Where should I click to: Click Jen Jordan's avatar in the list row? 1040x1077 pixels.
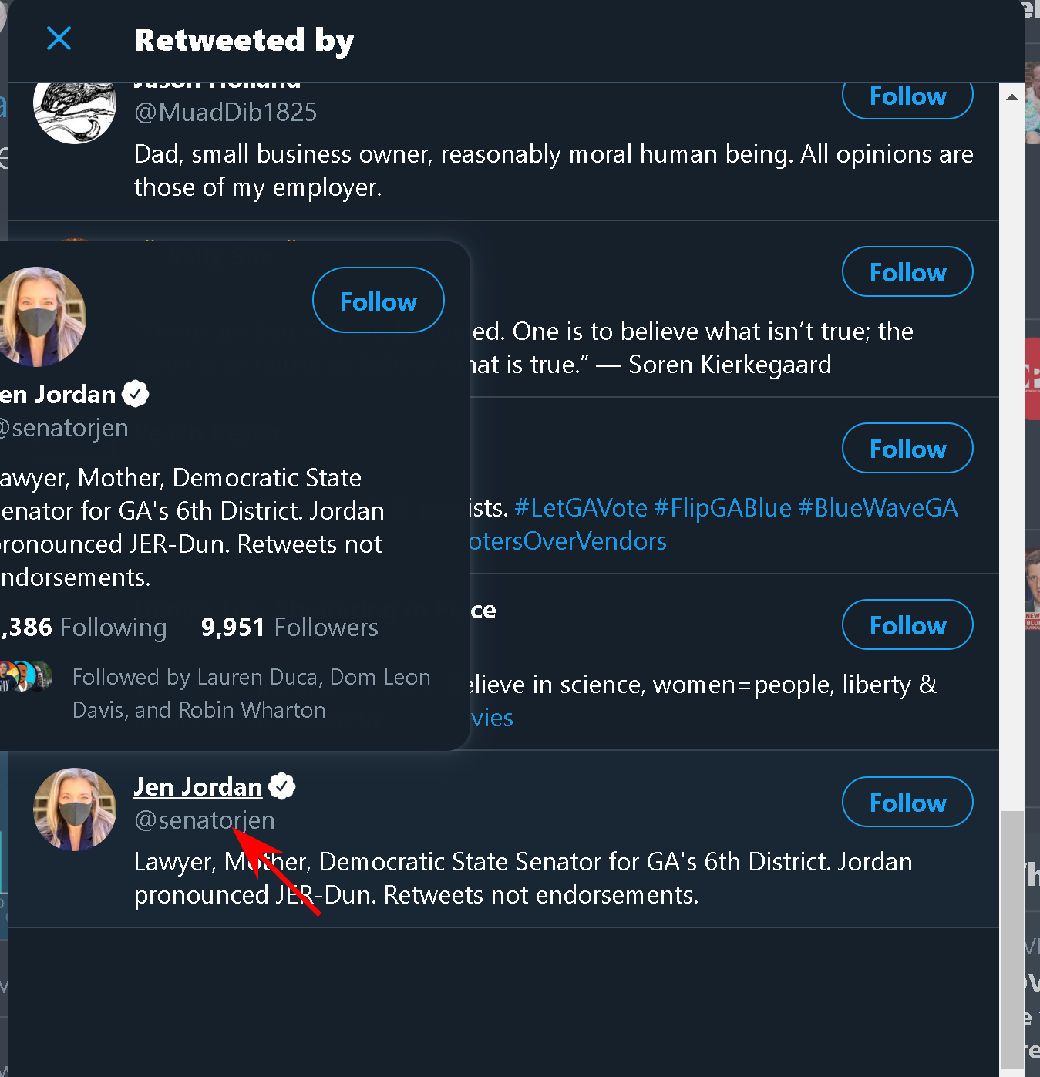[75, 809]
